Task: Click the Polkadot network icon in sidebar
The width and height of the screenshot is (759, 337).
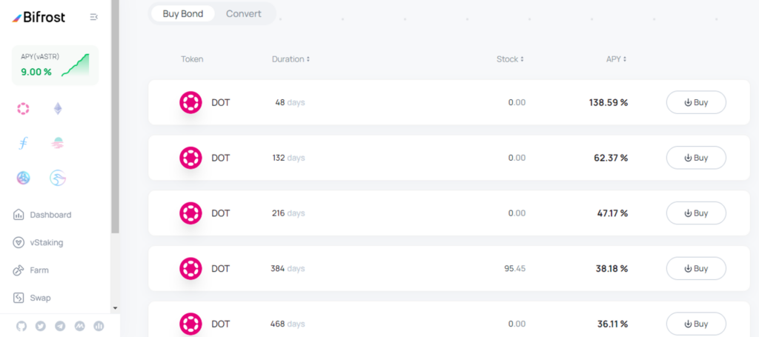Action: pos(23,109)
